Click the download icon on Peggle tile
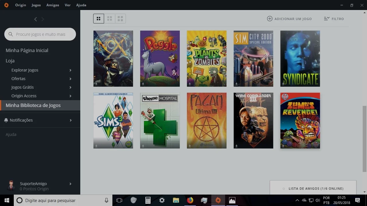The width and height of the screenshot is (367, 206). coord(143,84)
